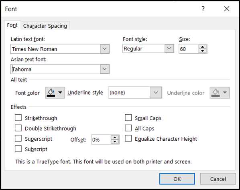Select the Font tab
The height and width of the screenshot is (190, 240).
coord(12,25)
